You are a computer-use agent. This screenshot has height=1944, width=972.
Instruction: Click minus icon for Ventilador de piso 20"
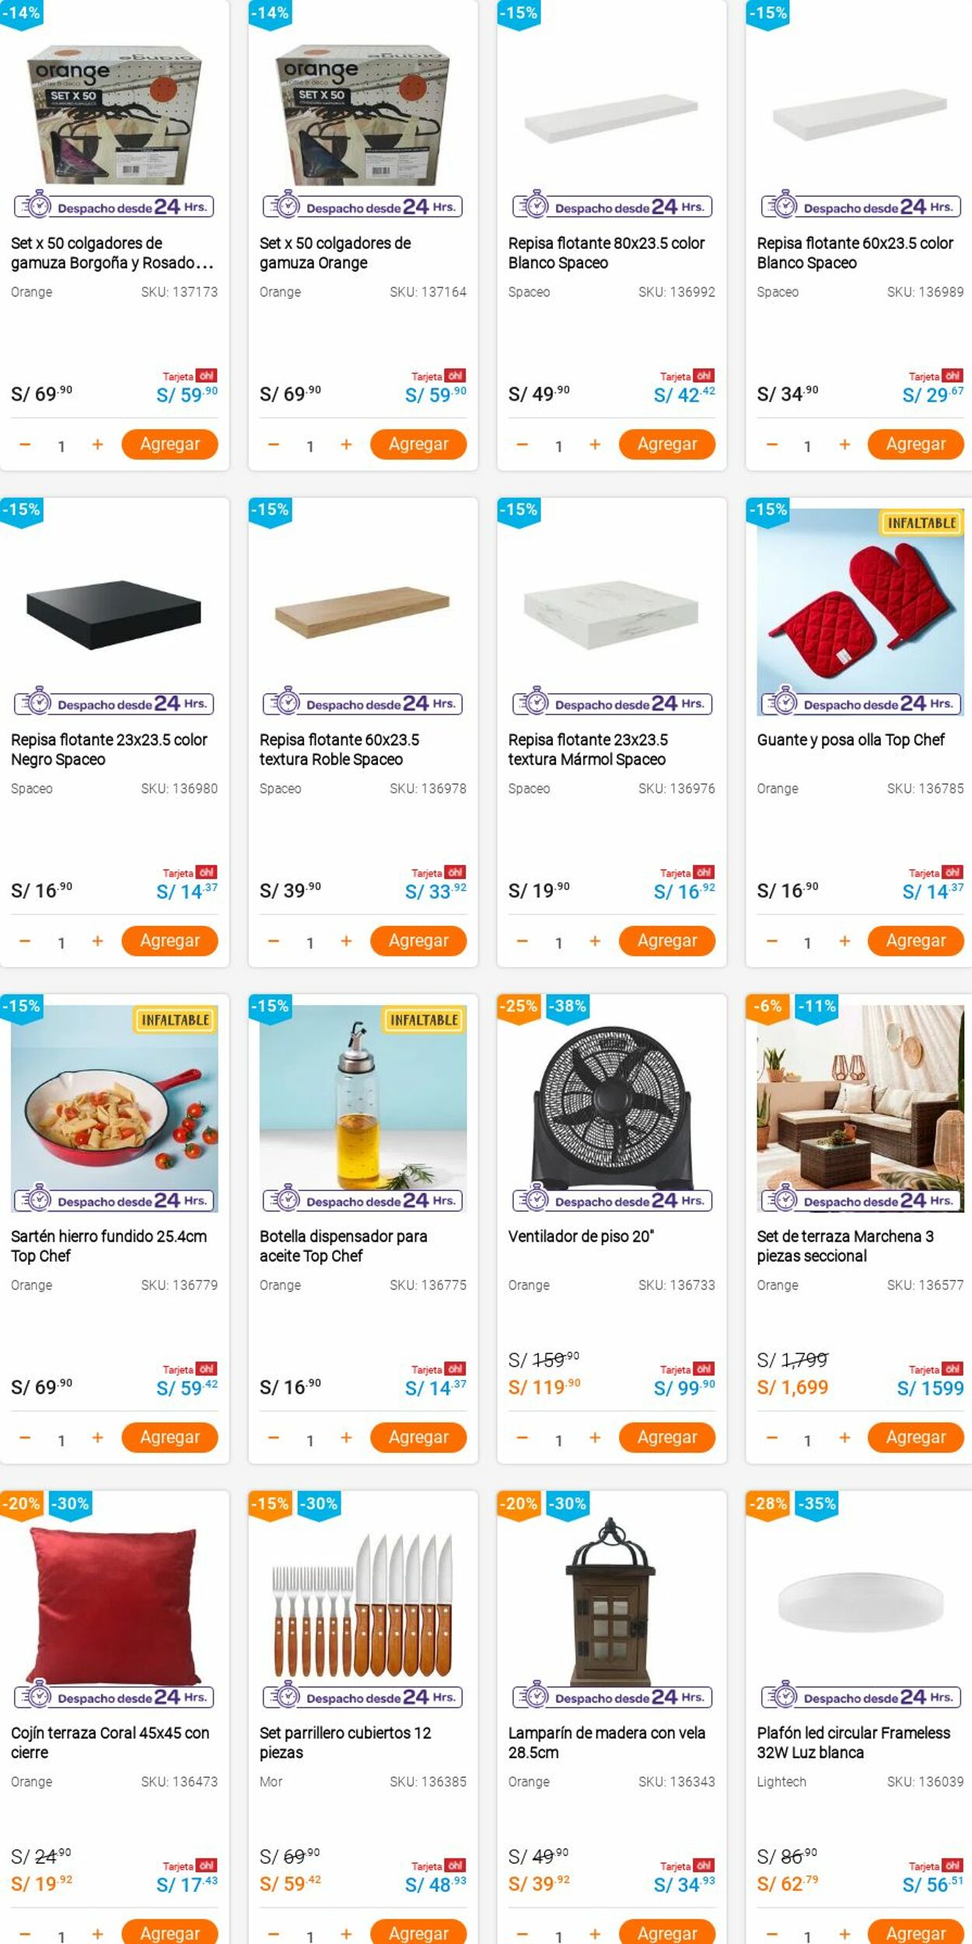click(523, 1438)
